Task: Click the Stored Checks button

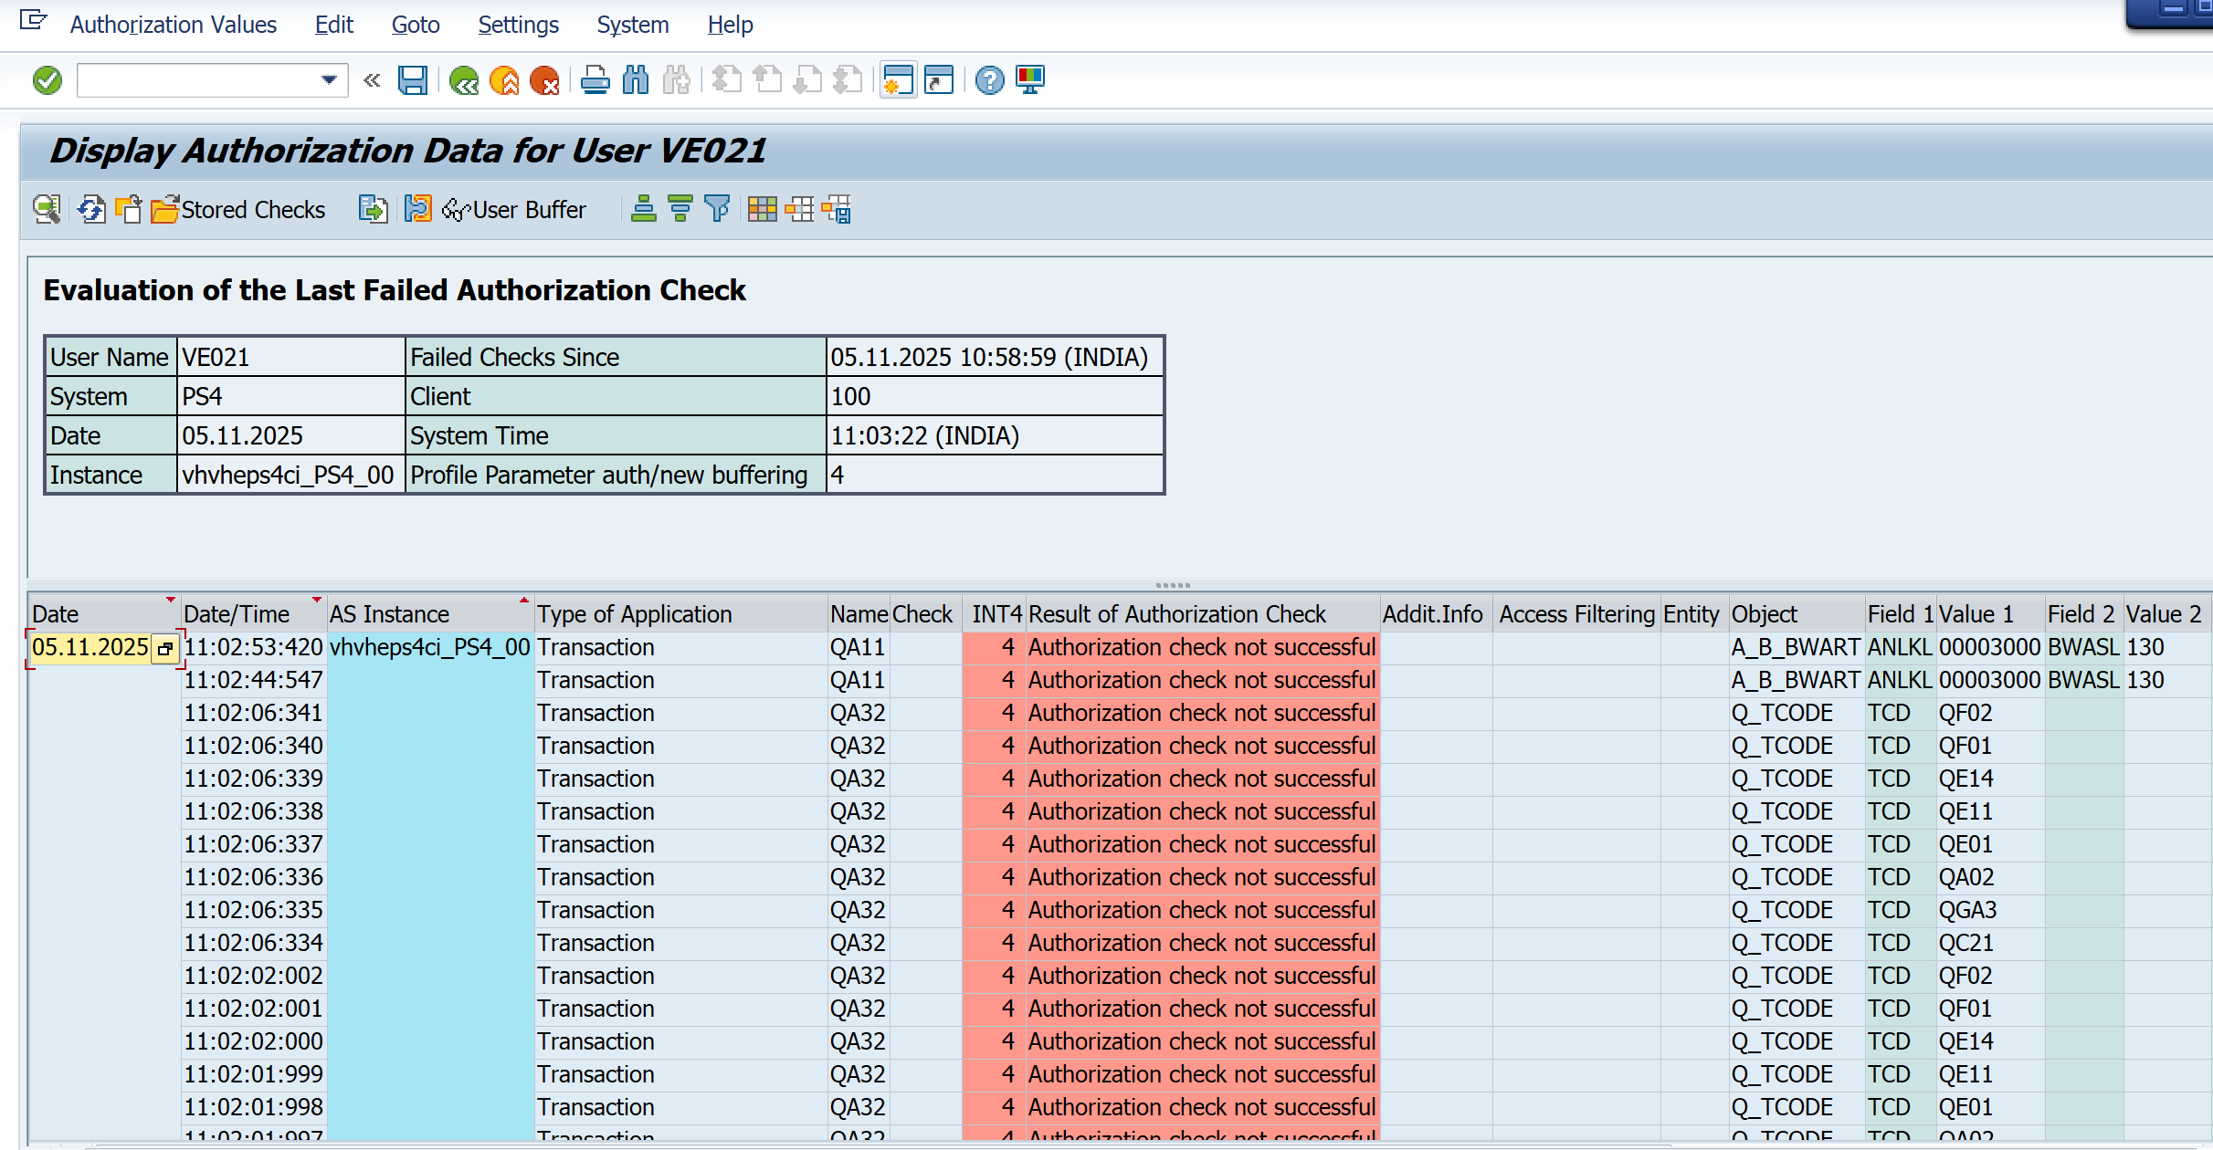Action: (239, 209)
